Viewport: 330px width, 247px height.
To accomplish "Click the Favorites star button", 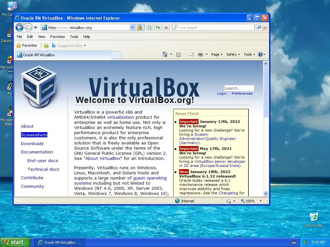I will coord(26,45).
